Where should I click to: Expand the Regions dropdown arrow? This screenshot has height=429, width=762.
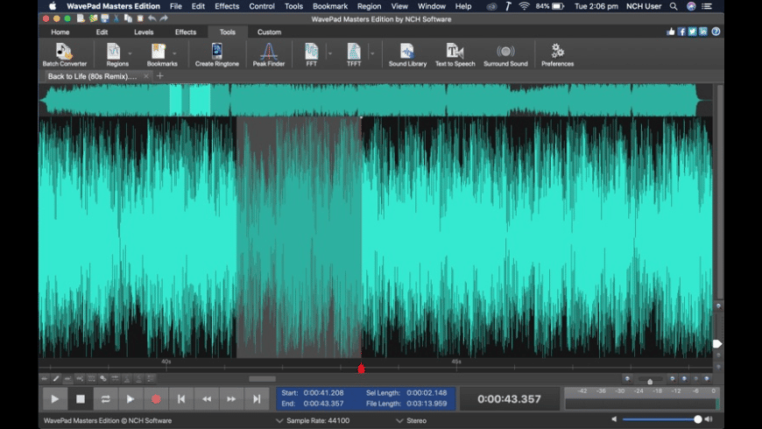click(130, 53)
